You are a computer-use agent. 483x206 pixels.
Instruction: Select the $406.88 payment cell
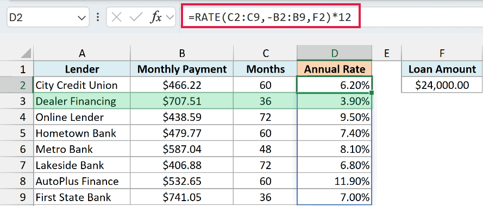click(x=182, y=165)
